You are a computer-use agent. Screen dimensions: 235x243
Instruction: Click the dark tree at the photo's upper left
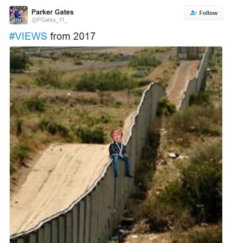coord(20,62)
